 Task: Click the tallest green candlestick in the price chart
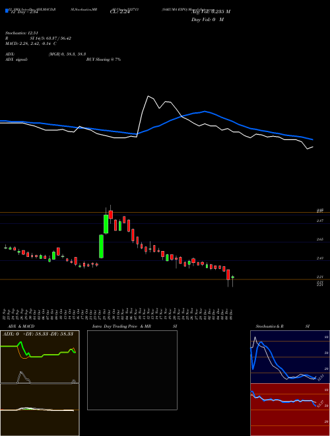tap(102, 246)
